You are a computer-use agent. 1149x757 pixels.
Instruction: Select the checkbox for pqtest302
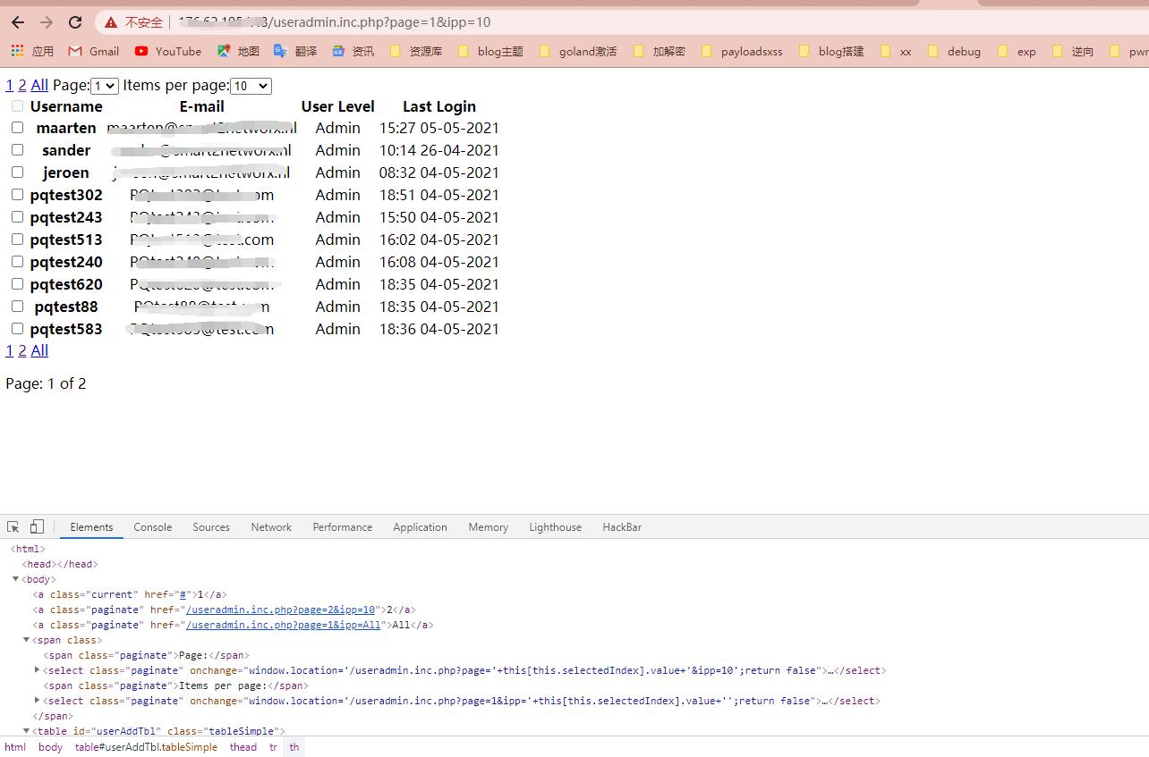pos(17,195)
